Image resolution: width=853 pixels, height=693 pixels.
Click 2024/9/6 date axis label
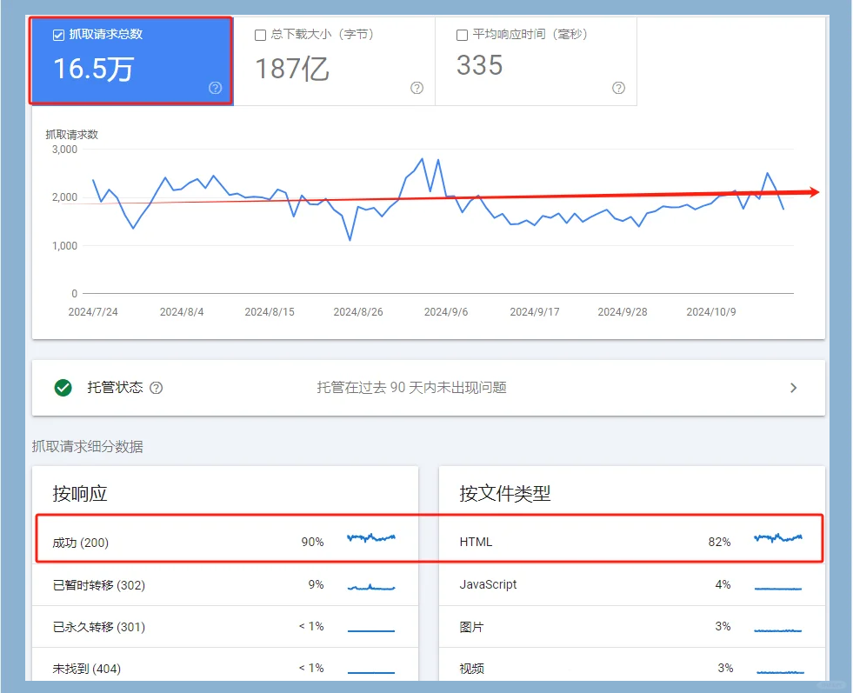pos(446,311)
